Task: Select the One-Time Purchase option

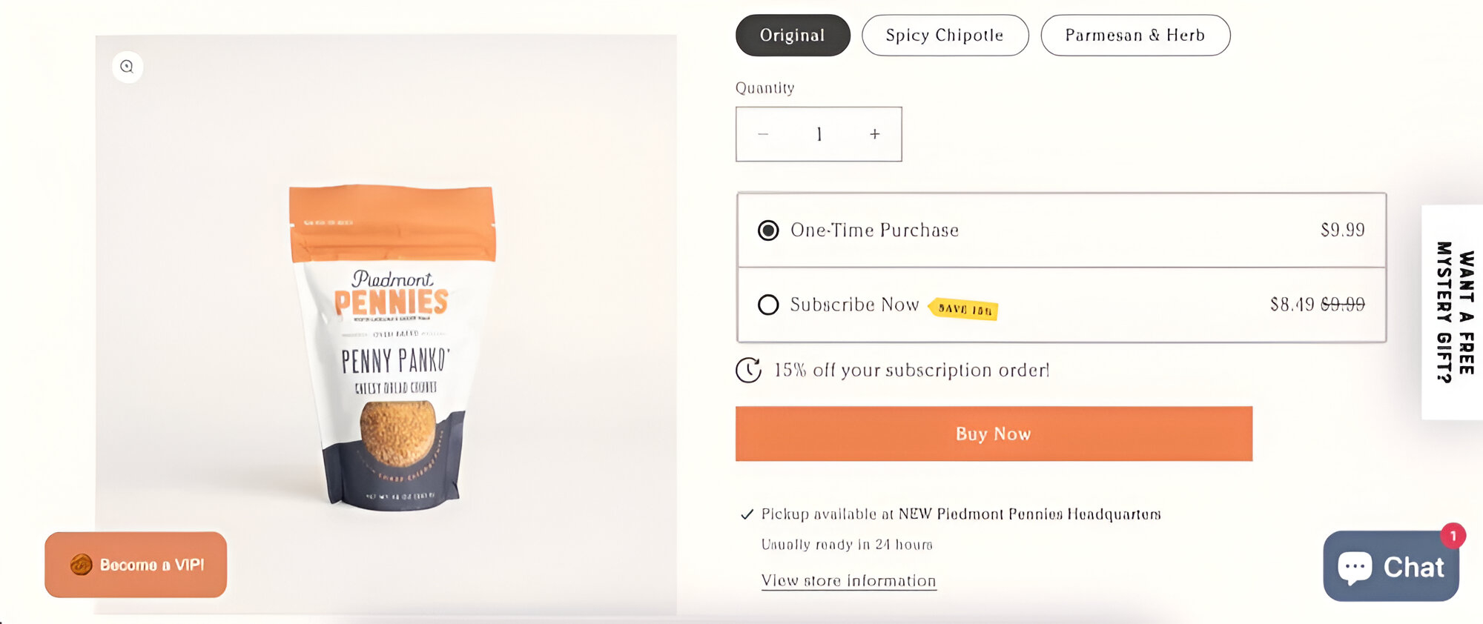Action: click(x=768, y=230)
